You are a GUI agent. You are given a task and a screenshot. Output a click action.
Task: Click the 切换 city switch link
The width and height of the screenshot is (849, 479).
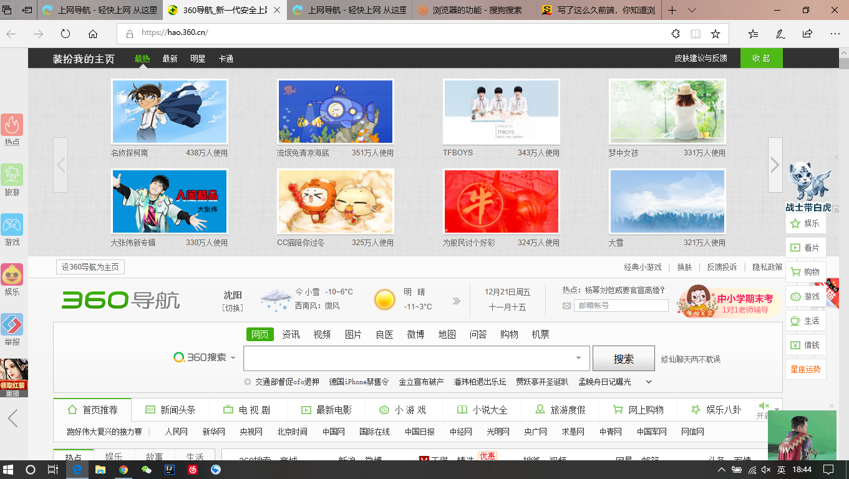tap(233, 307)
